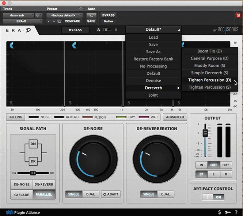Open the ERA-D plugin selector dropdown
Screen dimensions: 243x216
coord(22,21)
